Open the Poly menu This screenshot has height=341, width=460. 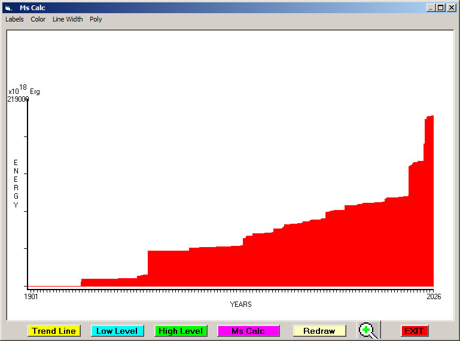point(96,19)
